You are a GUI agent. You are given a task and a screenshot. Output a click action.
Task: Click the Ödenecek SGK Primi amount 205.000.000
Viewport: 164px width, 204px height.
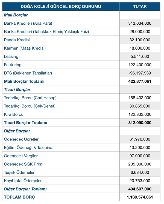pyautogui.click(x=140, y=164)
